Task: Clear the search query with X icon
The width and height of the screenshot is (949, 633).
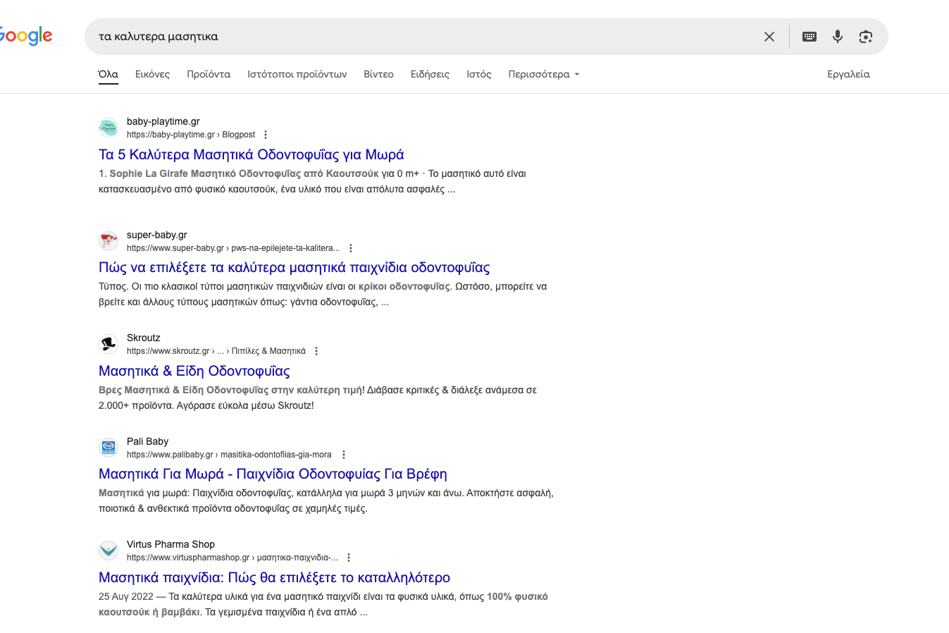Action: (769, 37)
